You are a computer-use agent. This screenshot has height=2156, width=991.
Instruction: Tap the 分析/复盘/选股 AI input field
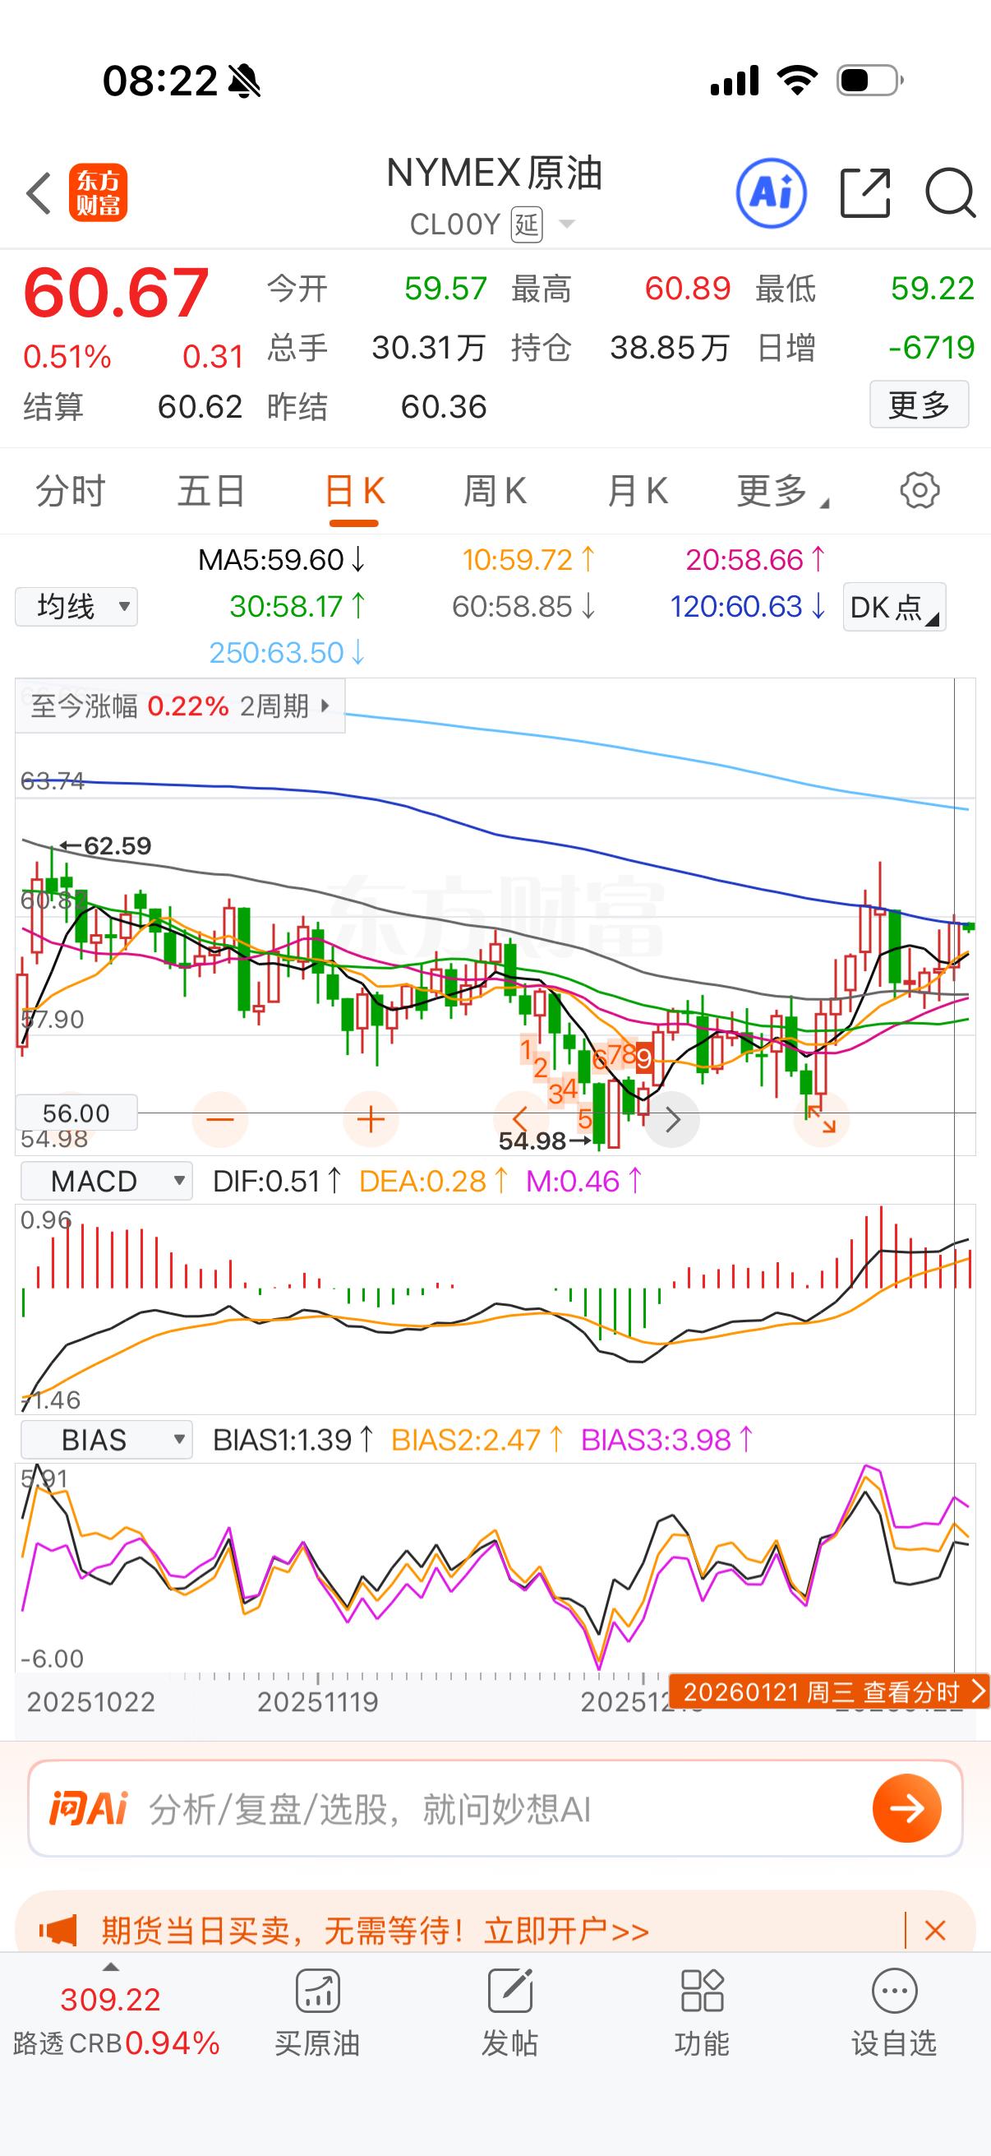(496, 1809)
